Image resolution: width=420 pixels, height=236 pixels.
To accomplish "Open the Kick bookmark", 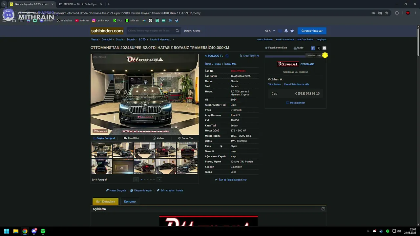I will (117, 21).
